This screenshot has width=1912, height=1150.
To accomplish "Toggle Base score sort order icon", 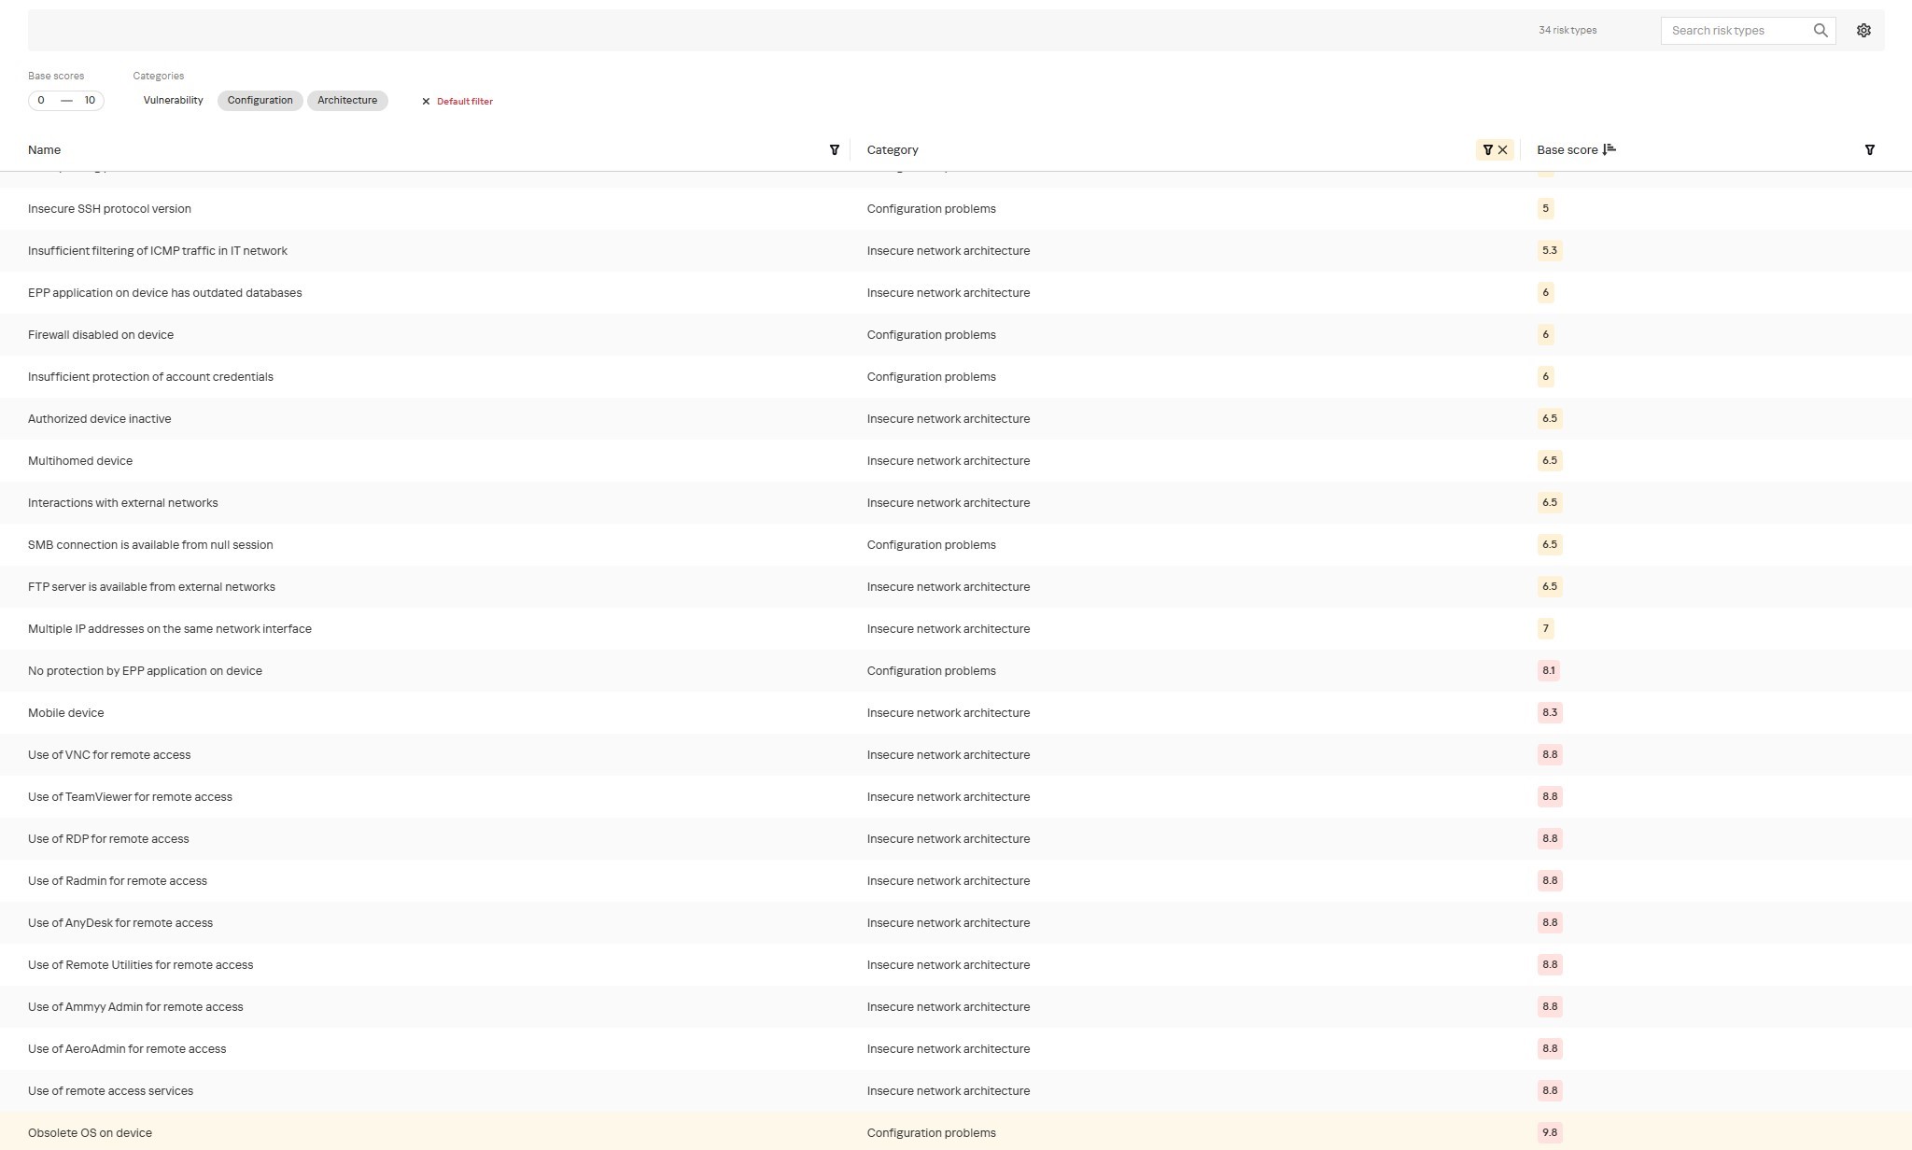I will 1609,149.
